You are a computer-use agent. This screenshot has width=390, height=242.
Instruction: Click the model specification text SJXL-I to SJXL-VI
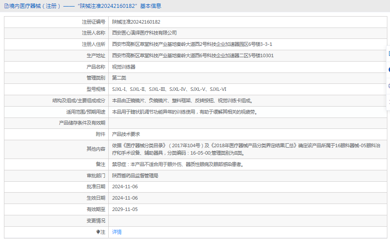point(169,90)
